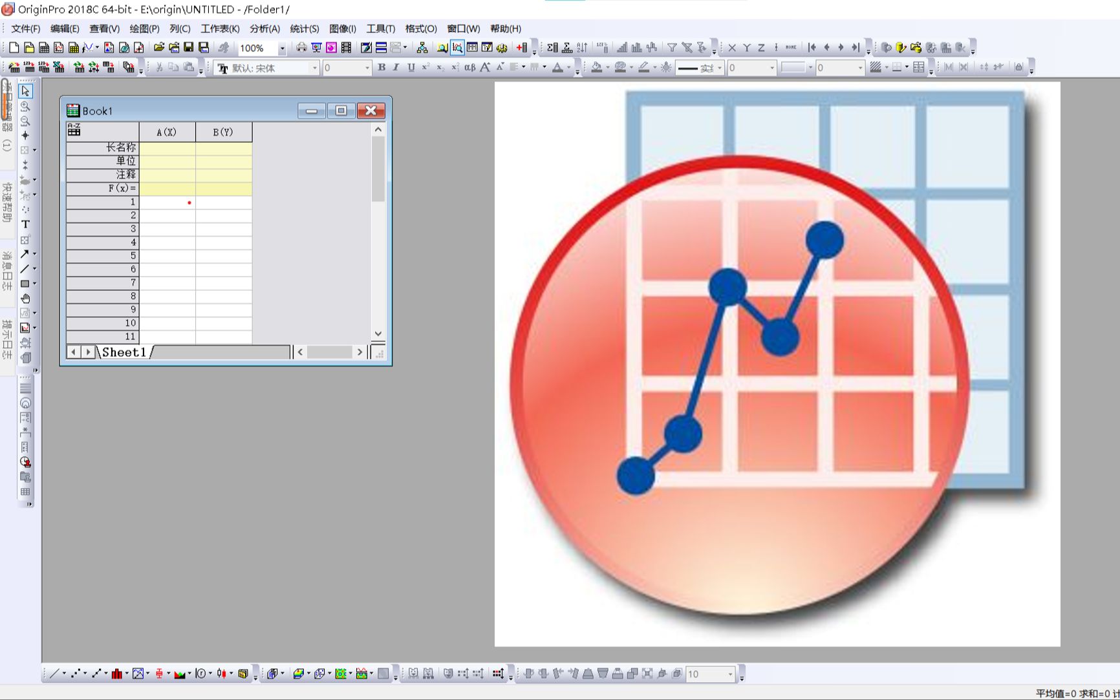Select column header B(Y) in Book1
The image size is (1120, 700).
pos(223,132)
